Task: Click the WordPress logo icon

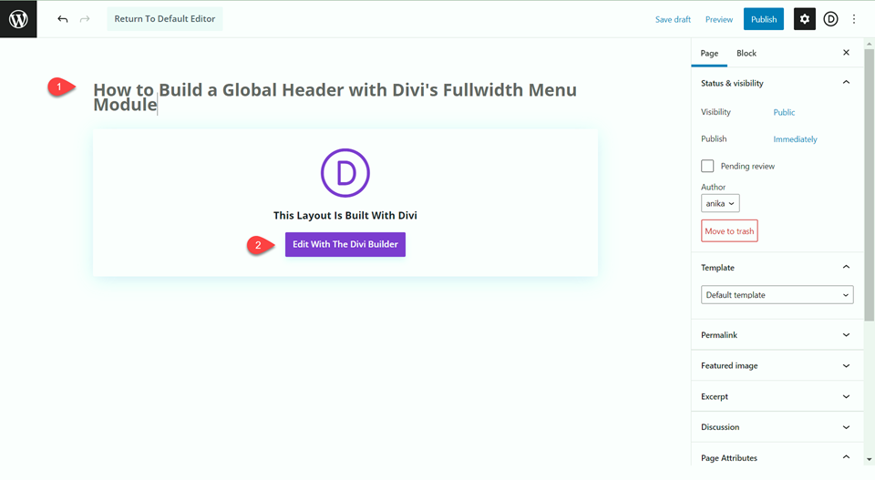Action: tap(18, 19)
